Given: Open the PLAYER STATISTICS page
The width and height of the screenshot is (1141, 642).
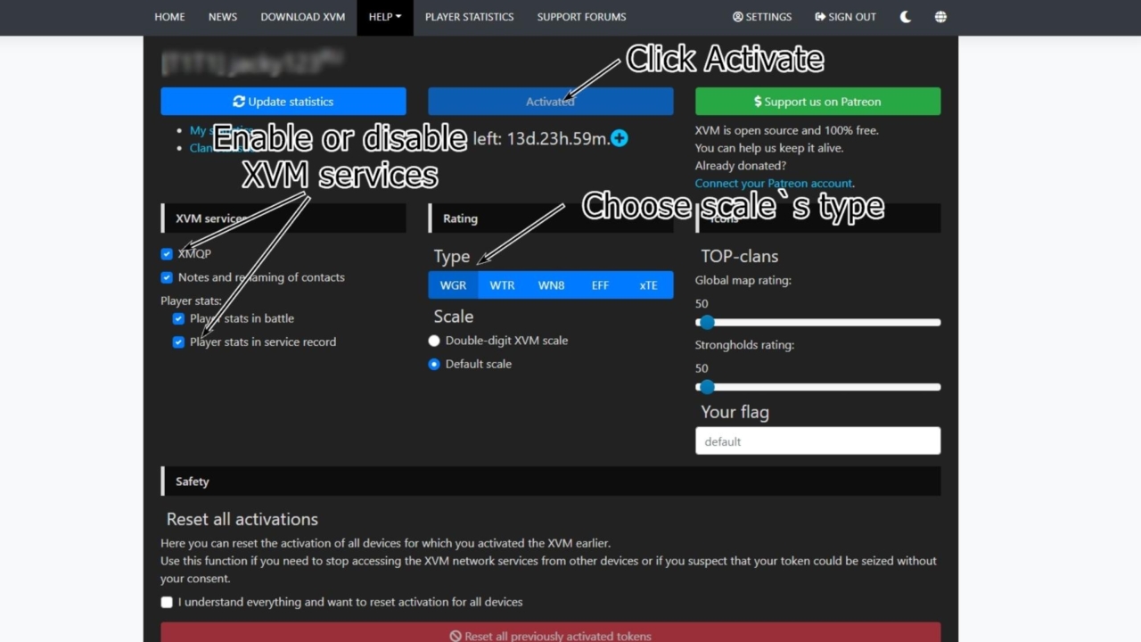Looking at the screenshot, I should click(x=470, y=17).
